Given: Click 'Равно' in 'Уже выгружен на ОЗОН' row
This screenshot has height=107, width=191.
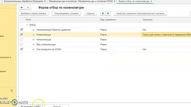Looking at the screenshot, I should coord(104,49).
